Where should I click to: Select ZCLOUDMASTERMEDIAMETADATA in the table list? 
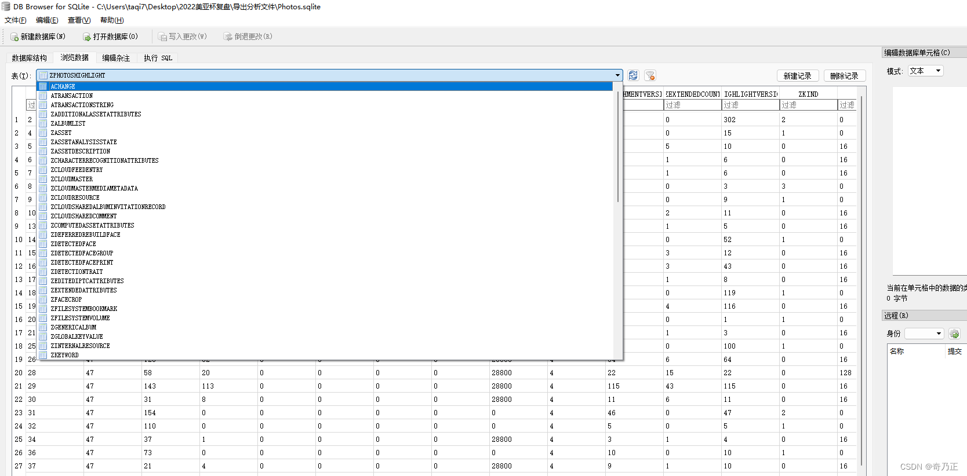(x=325, y=188)
